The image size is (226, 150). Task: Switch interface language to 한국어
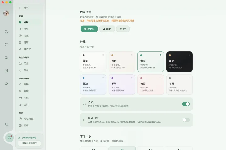(x=123, y=29)
